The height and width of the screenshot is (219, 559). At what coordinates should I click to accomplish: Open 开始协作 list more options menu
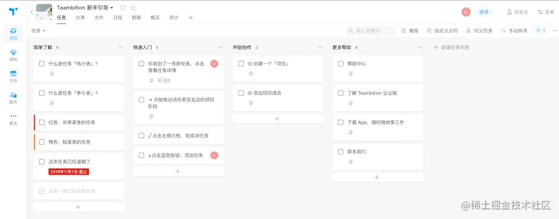[320, 47]
